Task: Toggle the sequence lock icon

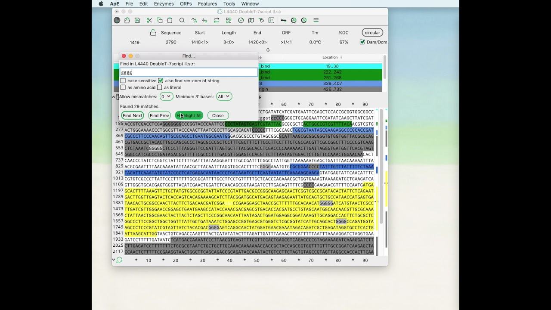Action: tap(153, 33)
